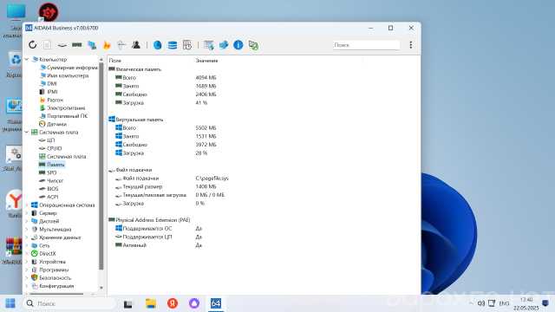Viewport: 555px width, 312px height.
Task: Collapse the Системная плата parent node
Action: pos(27,133)
